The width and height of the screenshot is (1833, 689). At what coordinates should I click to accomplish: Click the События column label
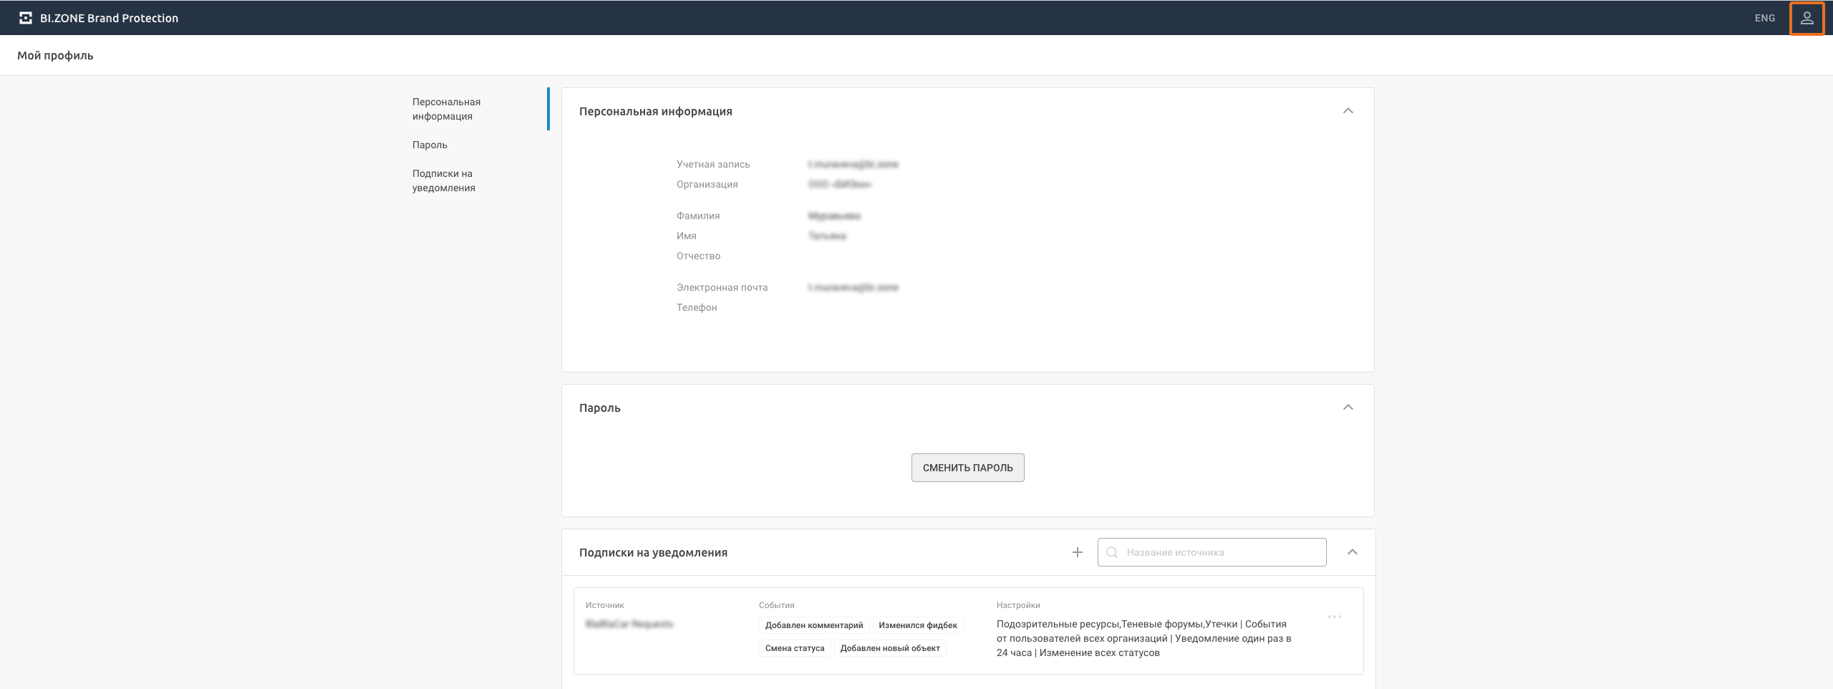(x=777, y=605)
